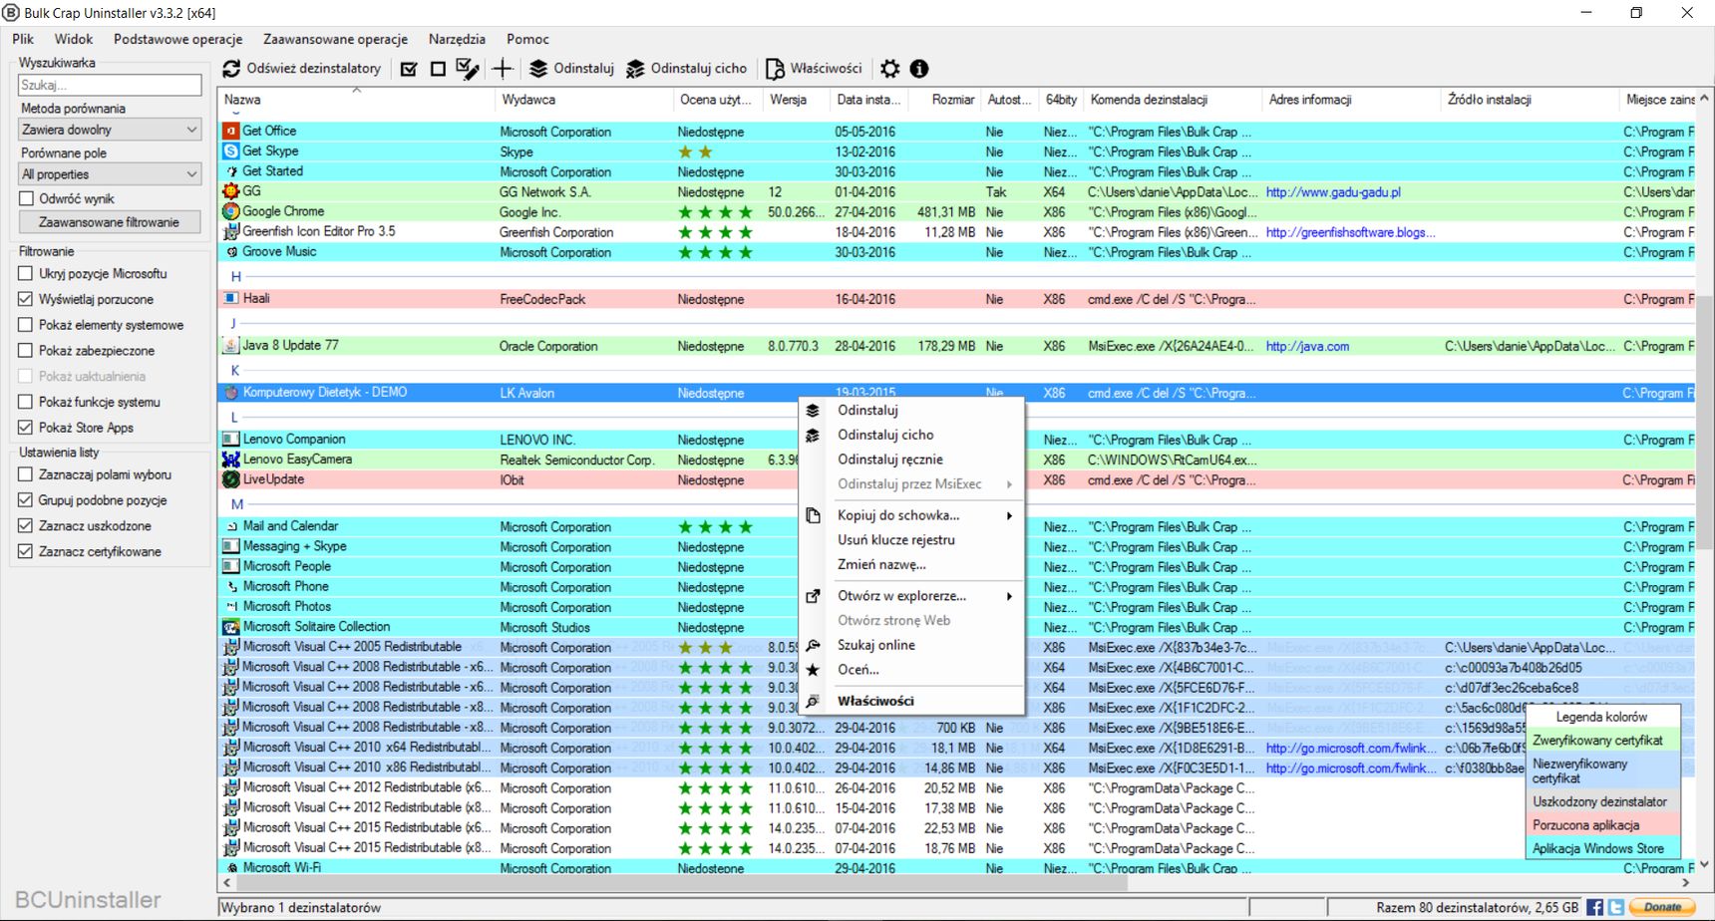Open the Zaawansowane operacje menu

[335, 39]
